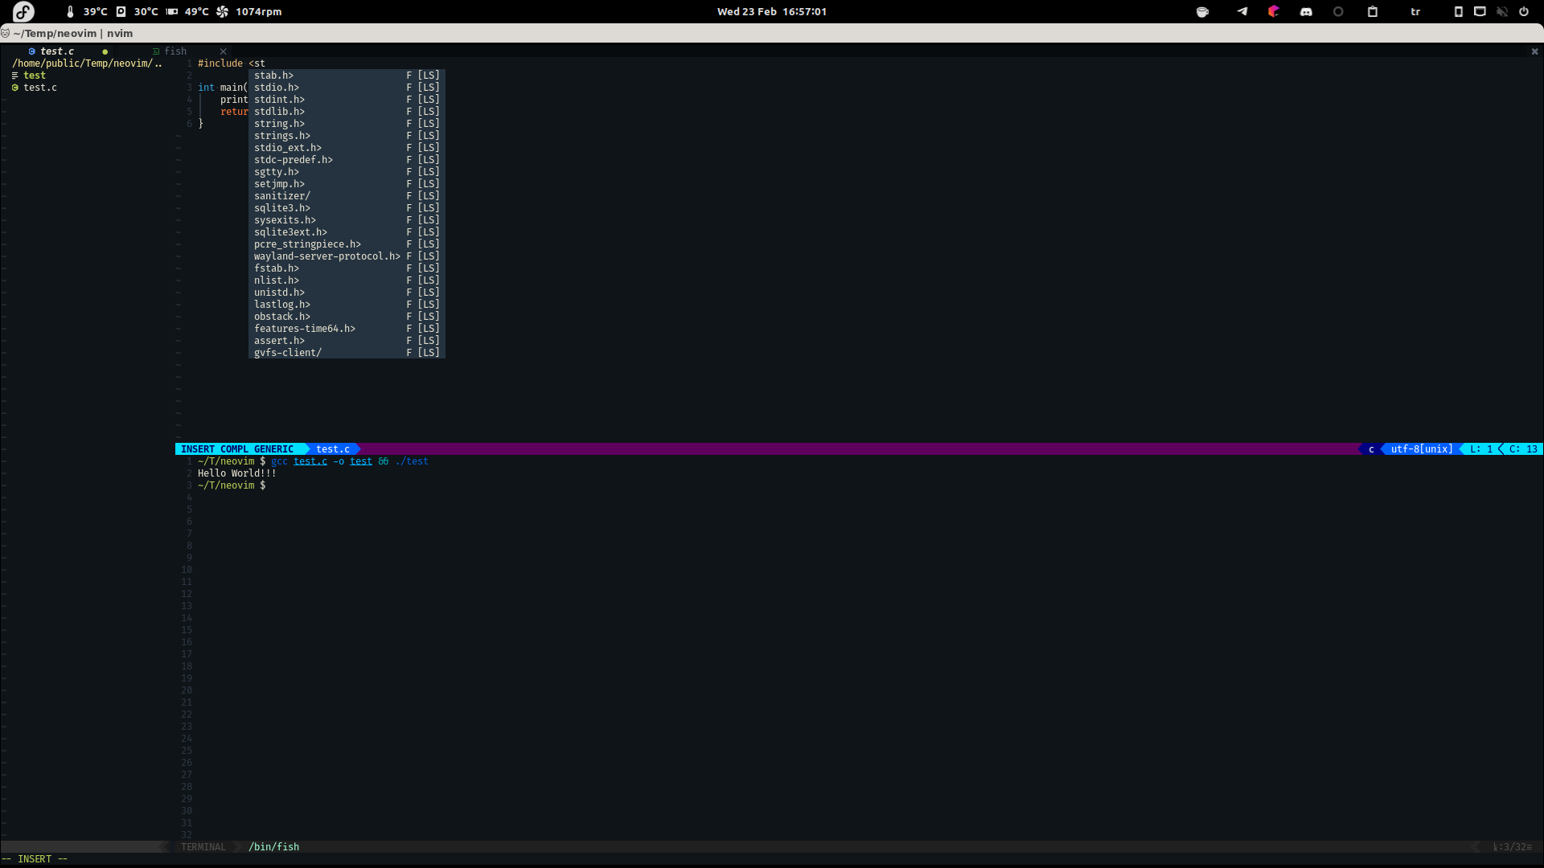Open the Fedora activities logo menu
The width and height of the screenshot is (1544, 868).
pos(23,11)
